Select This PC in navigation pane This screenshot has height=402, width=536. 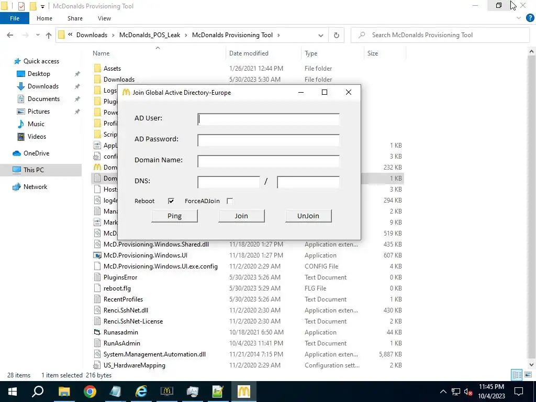coord(33,170)
